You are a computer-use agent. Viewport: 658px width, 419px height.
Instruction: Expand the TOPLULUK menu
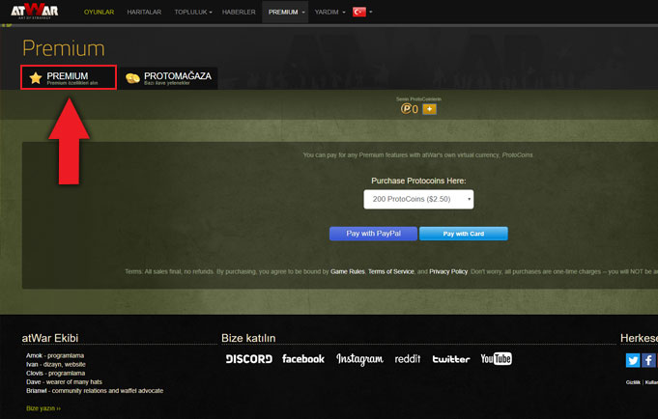(x=192, y=12)
